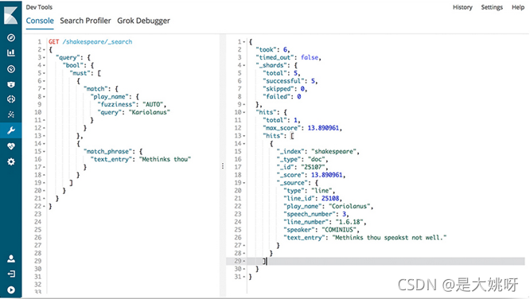Open Monitoring via the heartbeat icon
This screenshot has height=299, width=530.
click(x=11, y=146)
